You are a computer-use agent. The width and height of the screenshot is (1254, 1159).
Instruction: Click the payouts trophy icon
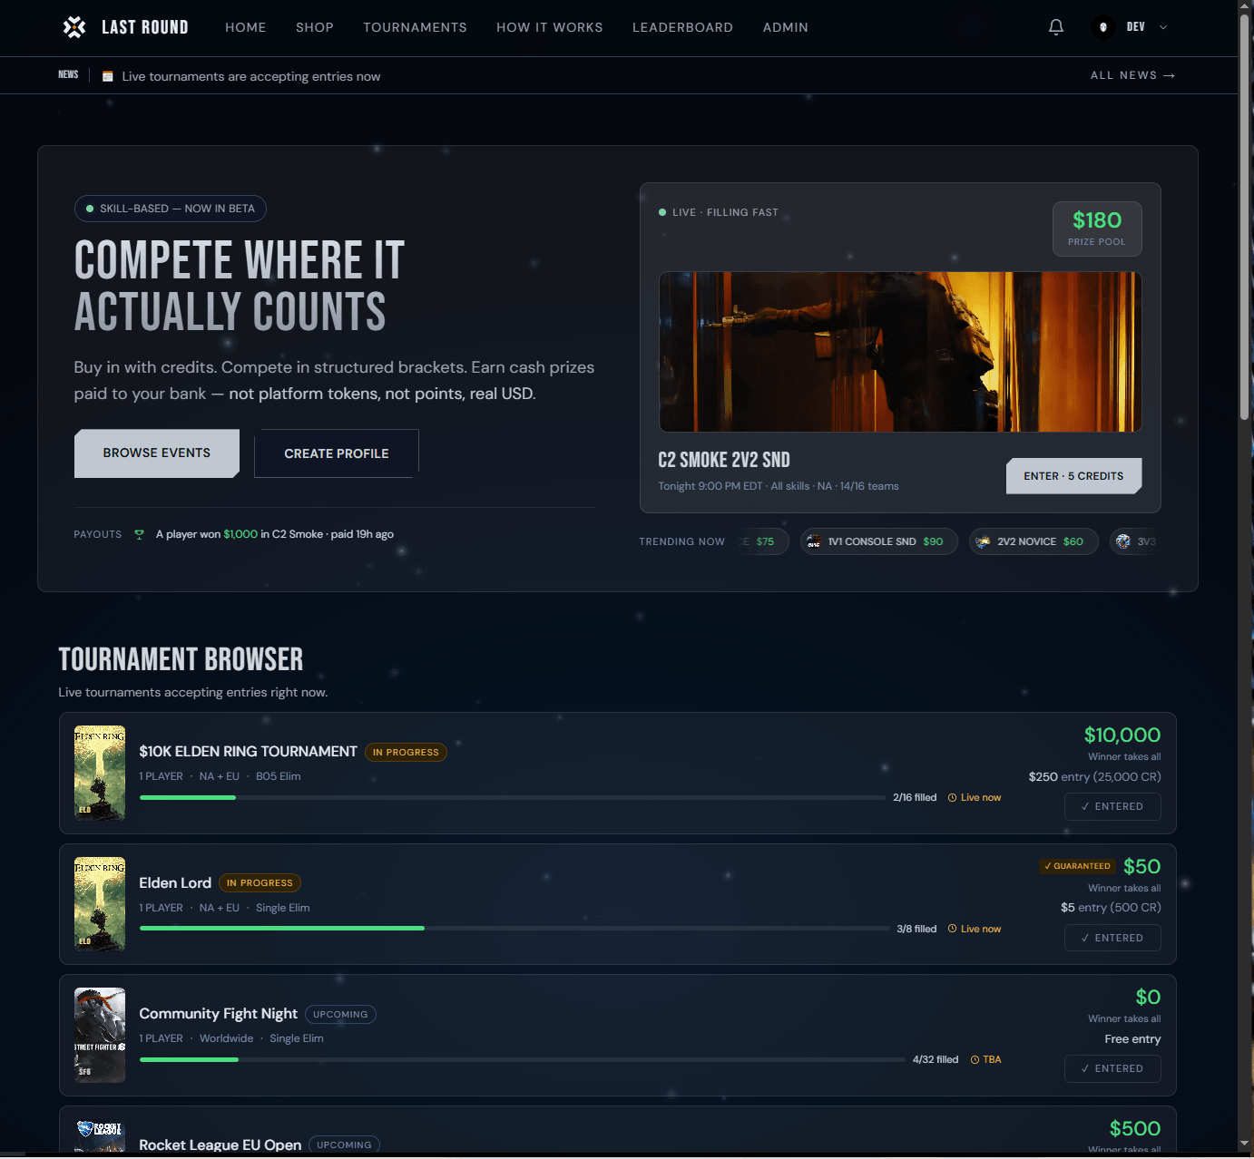(139, 534)
